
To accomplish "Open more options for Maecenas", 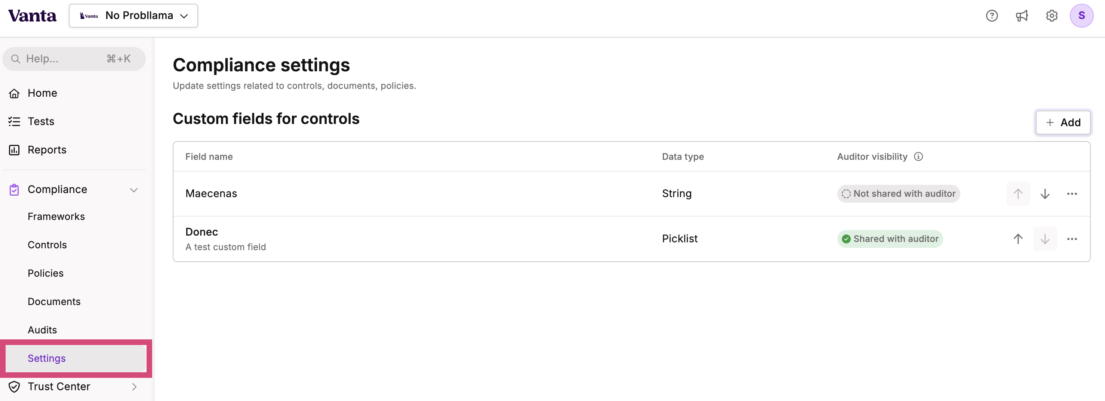I will click(1071, 194).
